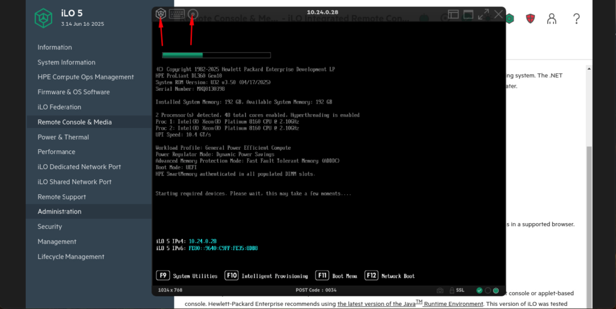The height and width of the screenshot is (309, 616).
Task: Open the iLO console menu hexagon icon
Action: point(160,14)
